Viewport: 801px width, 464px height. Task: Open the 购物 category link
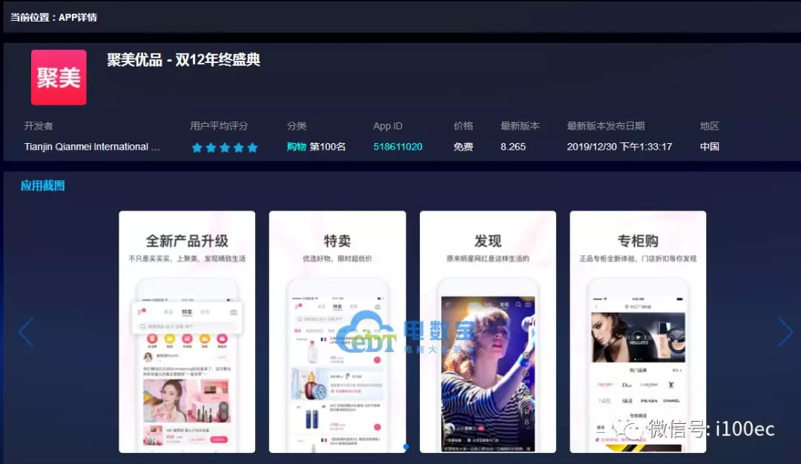click(296, 147)
